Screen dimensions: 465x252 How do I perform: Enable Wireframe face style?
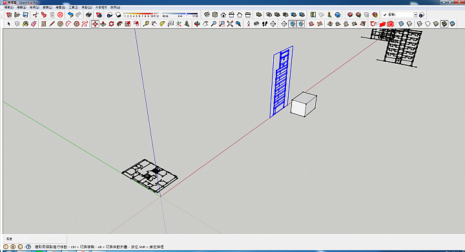point(419,24)
